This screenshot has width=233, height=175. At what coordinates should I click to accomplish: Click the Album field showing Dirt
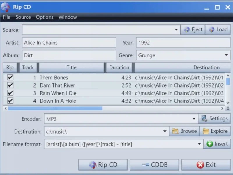(x=69, y=55)
